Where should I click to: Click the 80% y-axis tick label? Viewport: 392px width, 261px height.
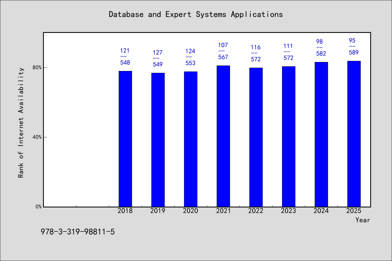pos(37,67)
